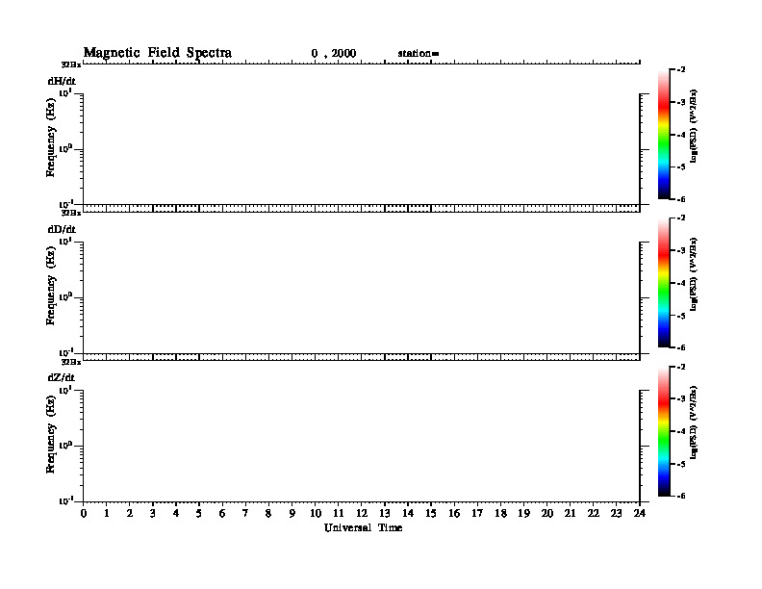Screen dimensions: 762x589
Task: Click hour 18 tick label on time axis
Action: (x=500, y=514)
